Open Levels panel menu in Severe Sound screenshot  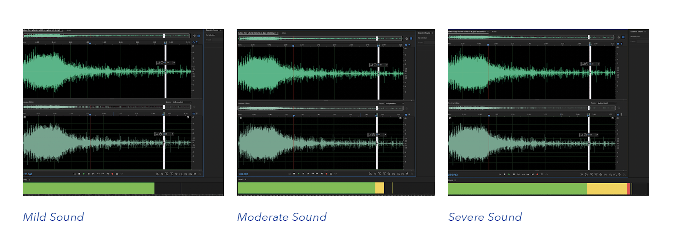point(455,180)
